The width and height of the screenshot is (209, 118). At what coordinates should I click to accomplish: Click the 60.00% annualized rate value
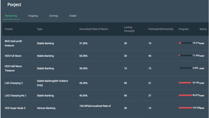point(83,56)
